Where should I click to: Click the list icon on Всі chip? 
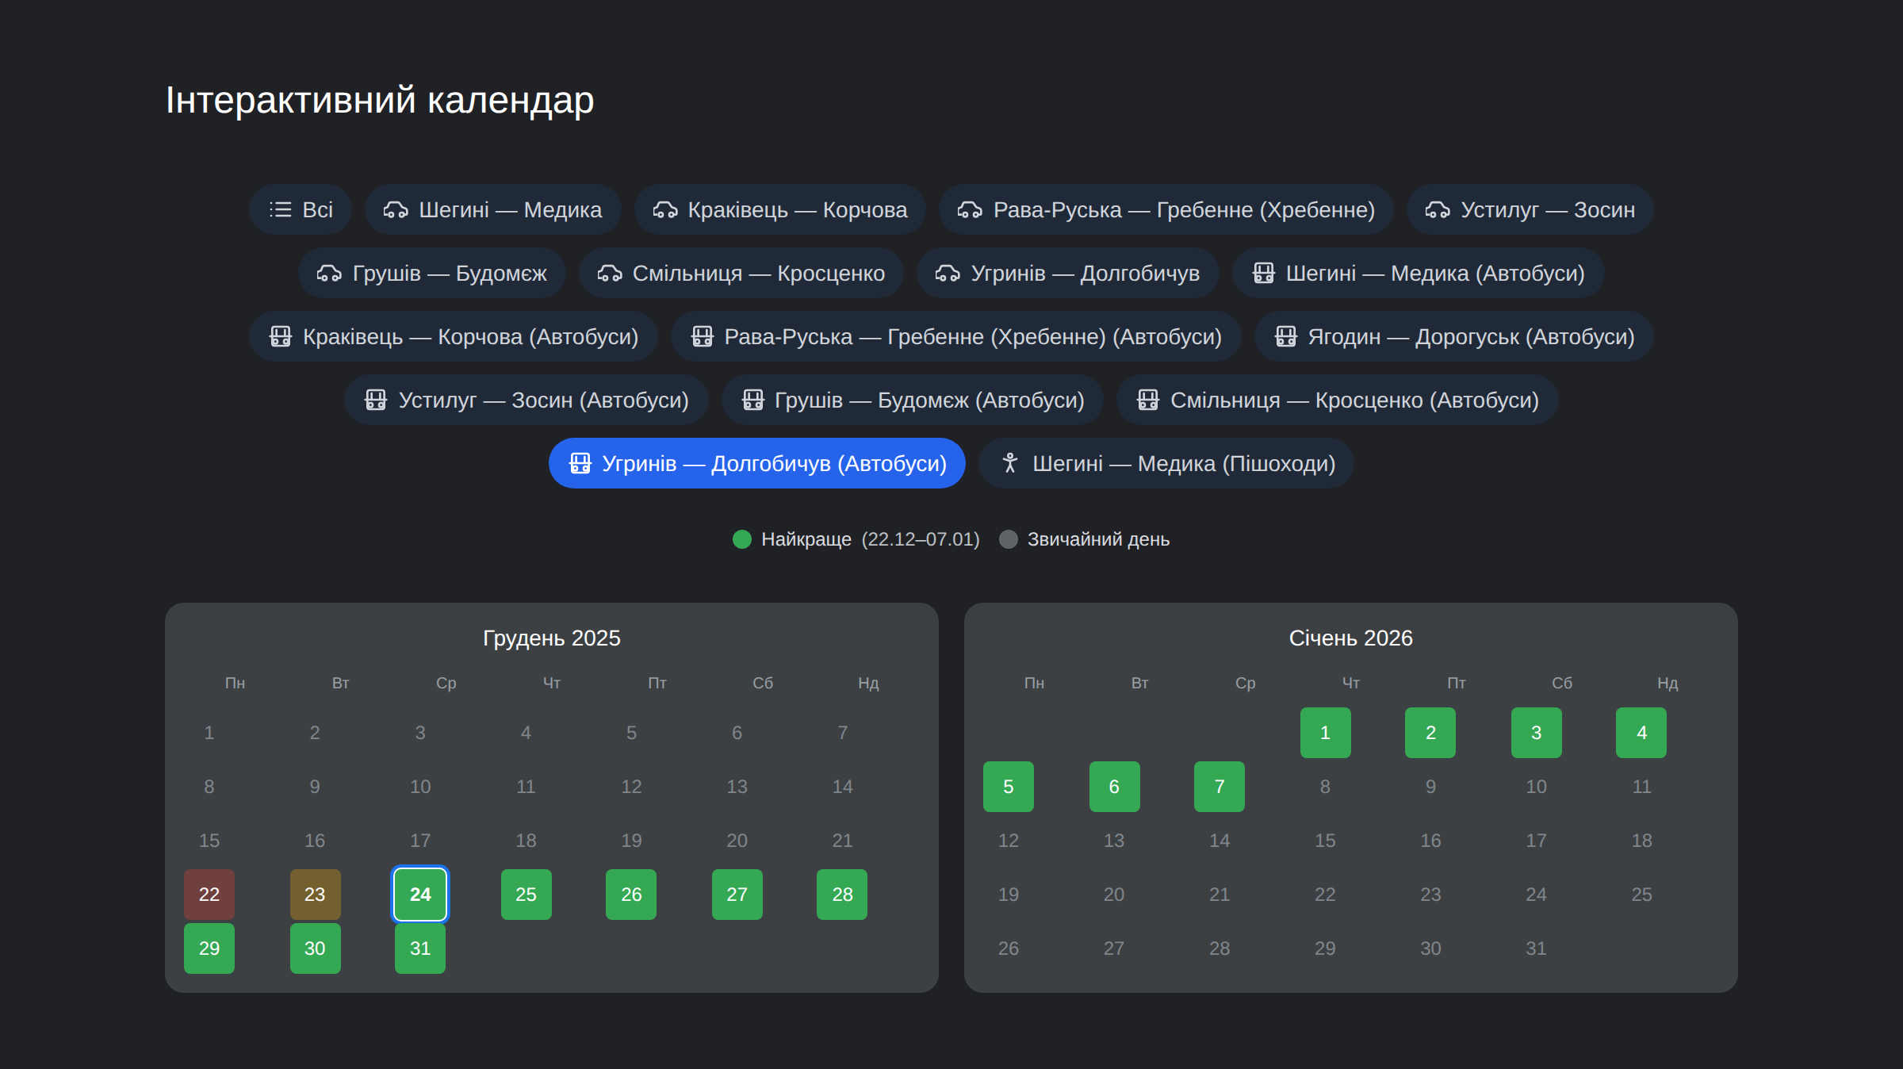point(280,210)
